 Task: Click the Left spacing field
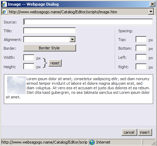141,57
